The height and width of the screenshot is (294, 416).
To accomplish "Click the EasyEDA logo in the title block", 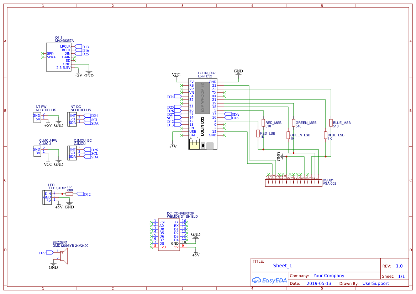I will coord(269,281).
